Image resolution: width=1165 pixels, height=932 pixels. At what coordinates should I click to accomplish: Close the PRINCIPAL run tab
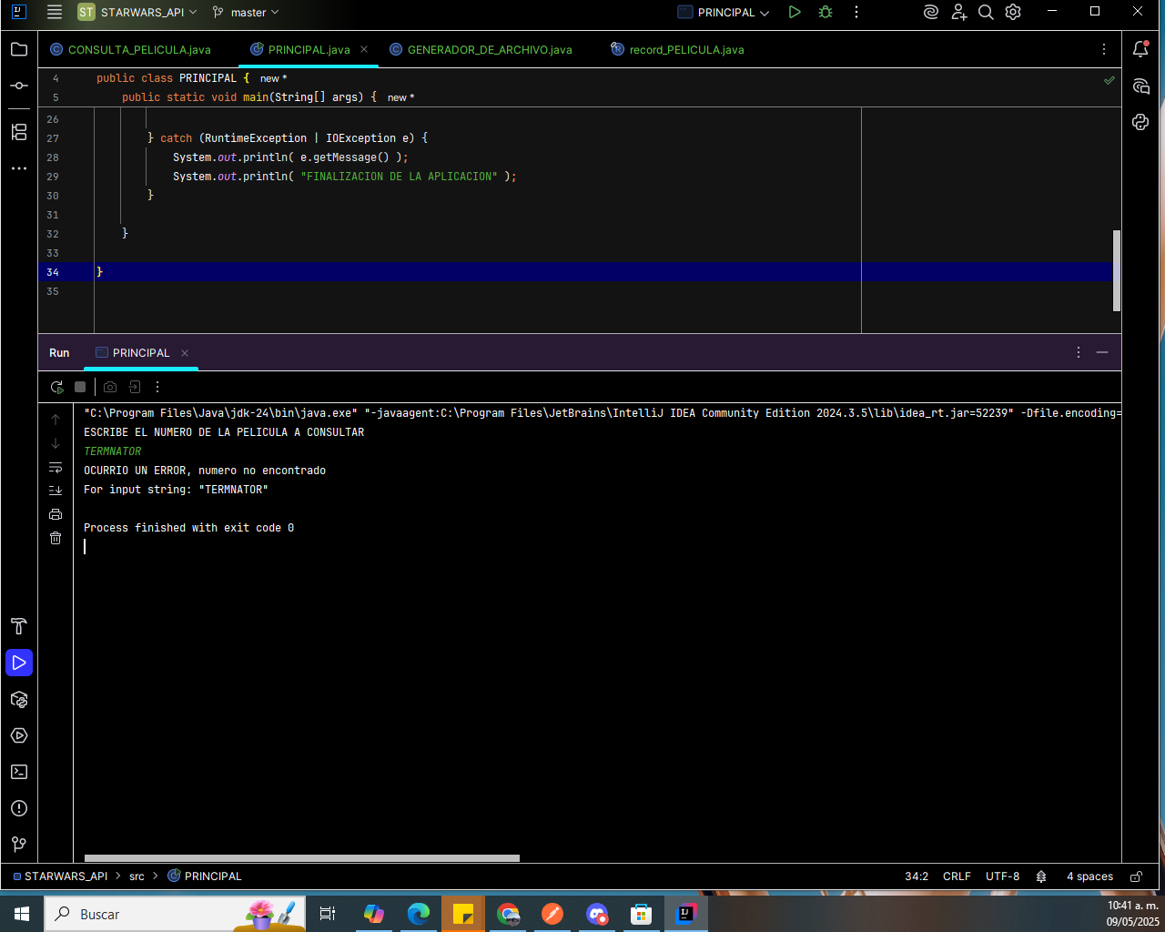click(185, 353)
